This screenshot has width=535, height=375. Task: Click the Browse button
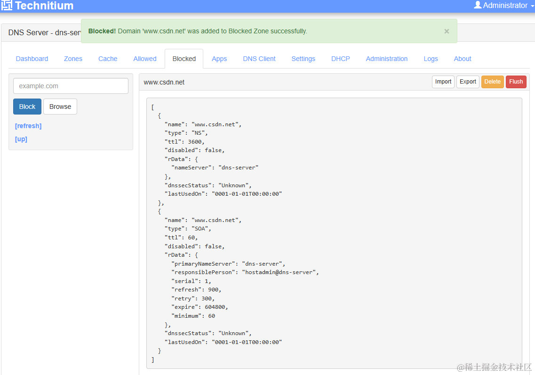click(60, 107)
